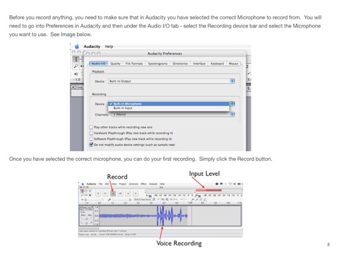Select the Multi-tool in lower Audacity window

90,195
